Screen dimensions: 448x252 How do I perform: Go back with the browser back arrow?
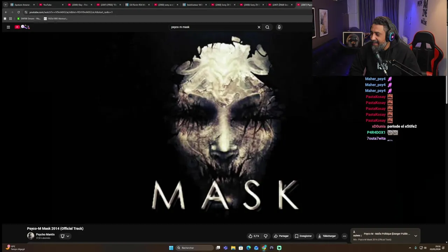coord(6,12)
